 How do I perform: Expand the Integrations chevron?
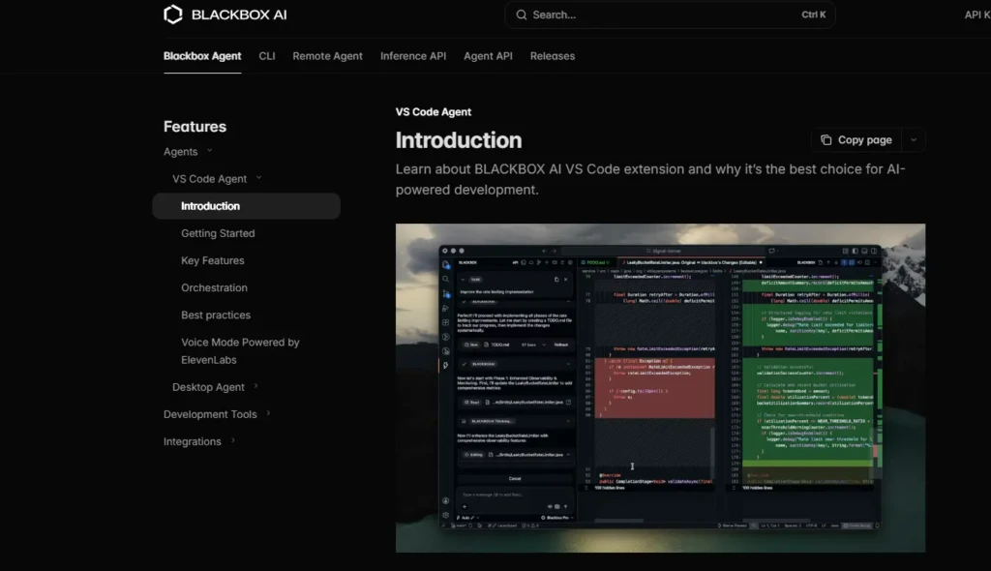pos(232,440)
